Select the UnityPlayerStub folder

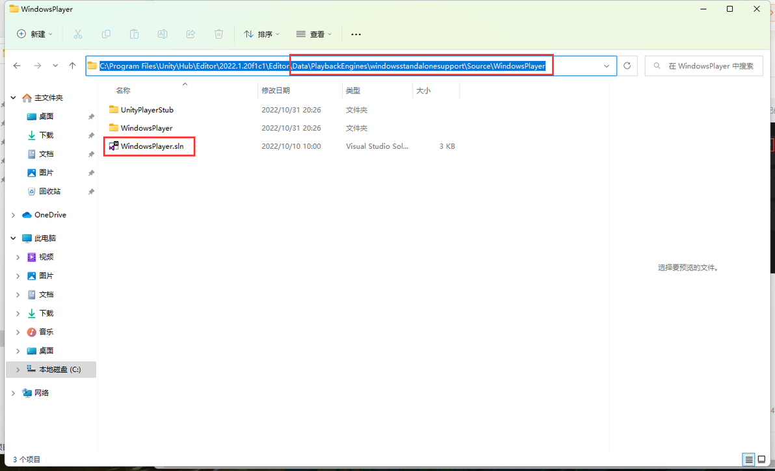[147, 110]
